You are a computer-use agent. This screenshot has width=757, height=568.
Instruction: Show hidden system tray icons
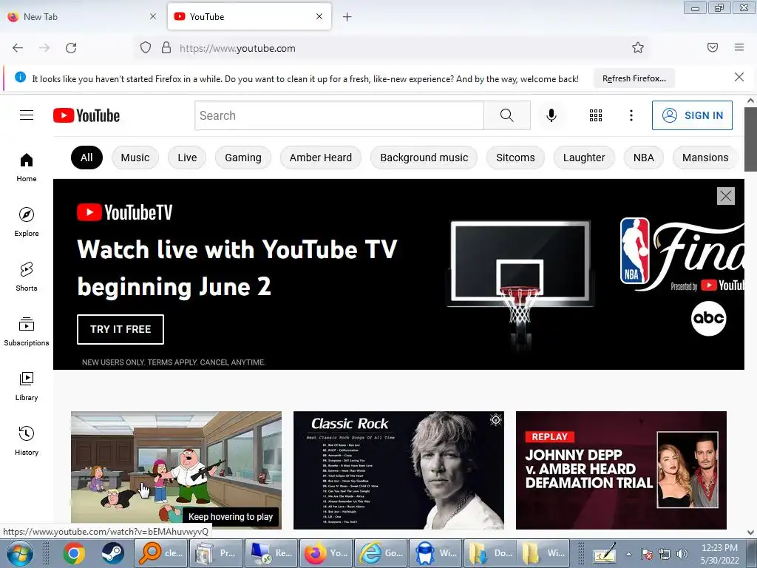(x=628, y=554)
